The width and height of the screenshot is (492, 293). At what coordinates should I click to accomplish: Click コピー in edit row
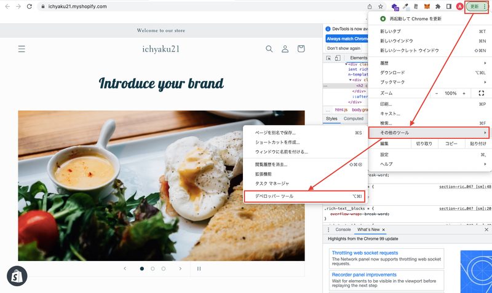(x=451, y=144)
